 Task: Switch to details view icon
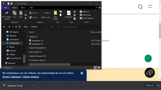95,67
